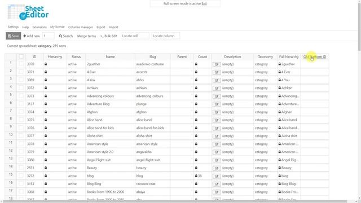The image size is (361, 203).
Task: Select checkbox for row ID 3071
Action: [21, 72]
